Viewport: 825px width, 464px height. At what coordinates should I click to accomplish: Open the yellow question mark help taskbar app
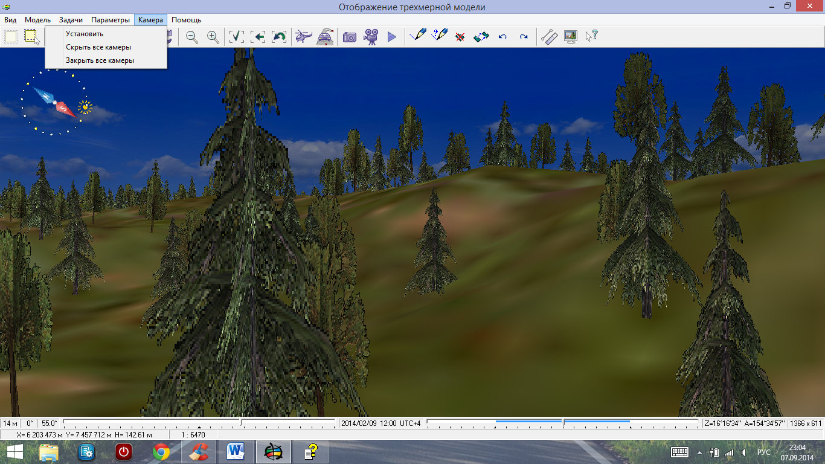click(x=310, y=452)
